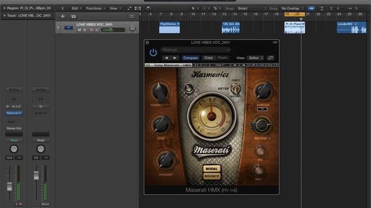Click the Waves help question mark

pos(277,65)
